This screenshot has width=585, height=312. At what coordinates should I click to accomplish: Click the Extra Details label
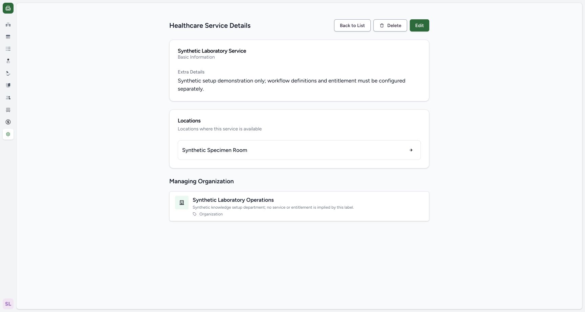[191, 72]
